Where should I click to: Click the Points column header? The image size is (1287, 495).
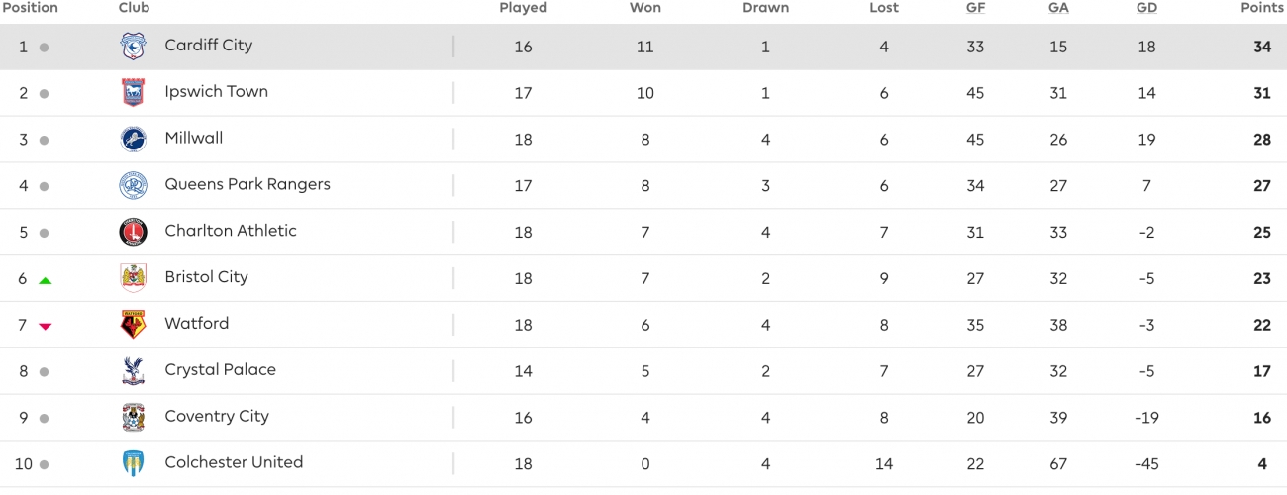coord(1261,8)
